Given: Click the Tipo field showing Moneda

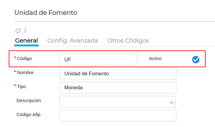Looking at the screenshot, I should [118, 88].
